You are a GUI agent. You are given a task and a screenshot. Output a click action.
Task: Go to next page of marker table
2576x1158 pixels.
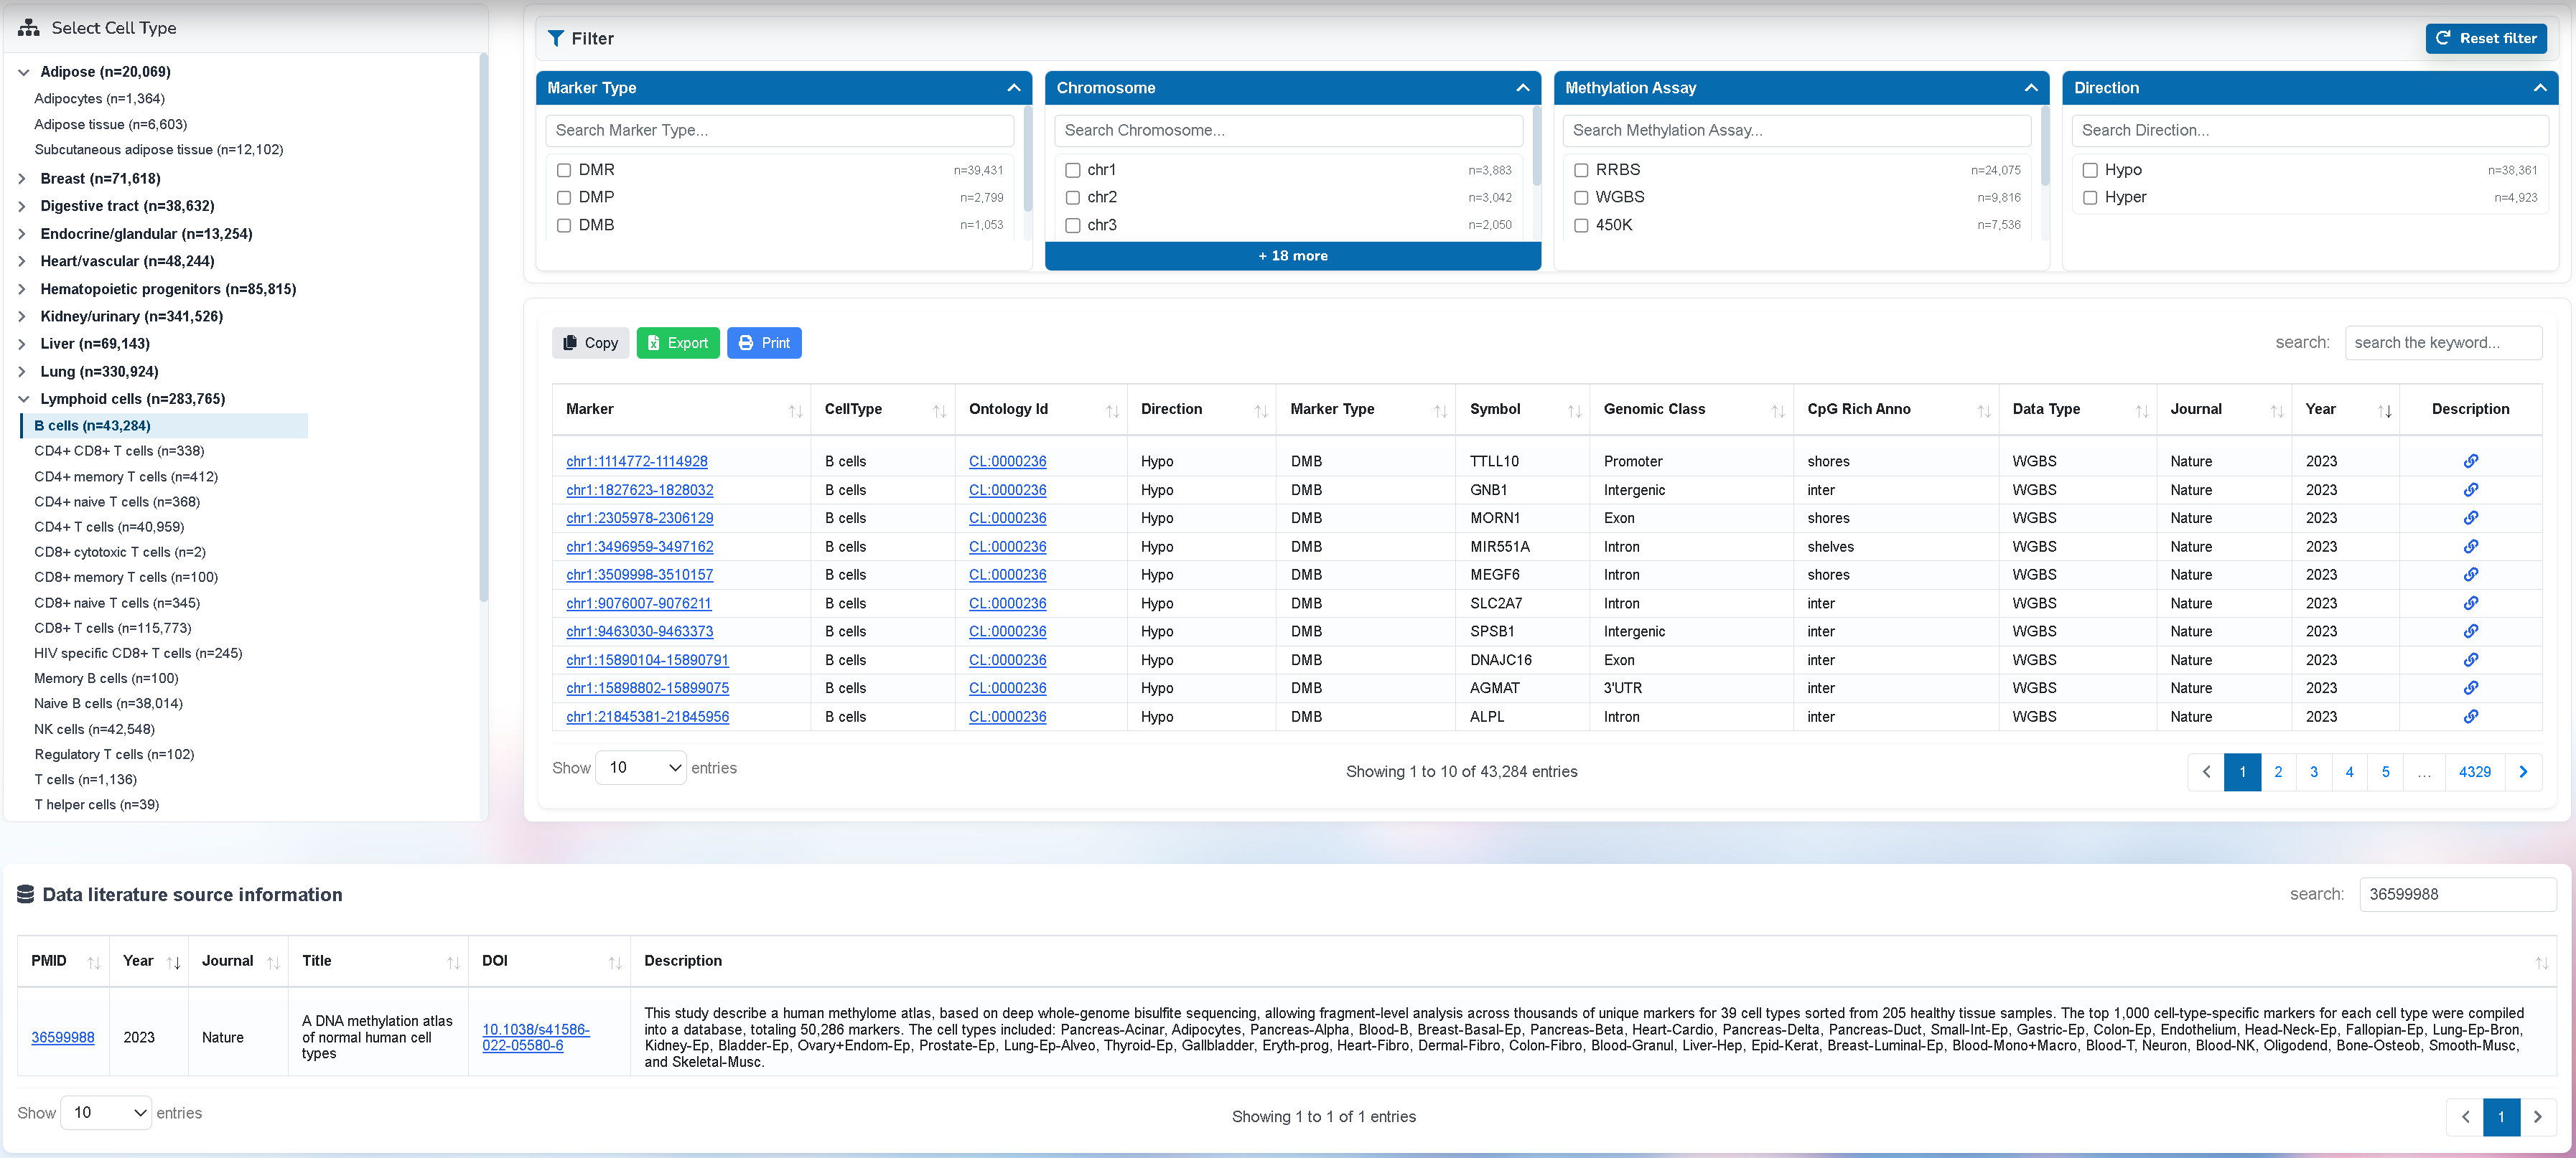[x=2523, y=772]
